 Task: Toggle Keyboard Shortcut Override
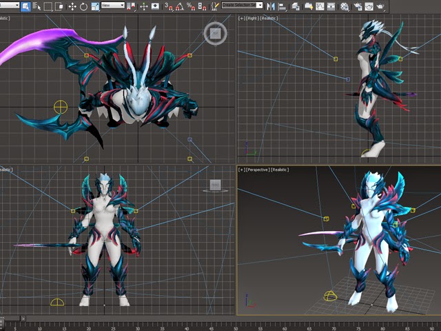point(155,6)
